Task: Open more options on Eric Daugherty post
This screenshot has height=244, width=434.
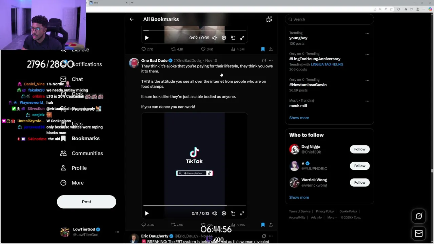Action: click(x=271, y=236)
